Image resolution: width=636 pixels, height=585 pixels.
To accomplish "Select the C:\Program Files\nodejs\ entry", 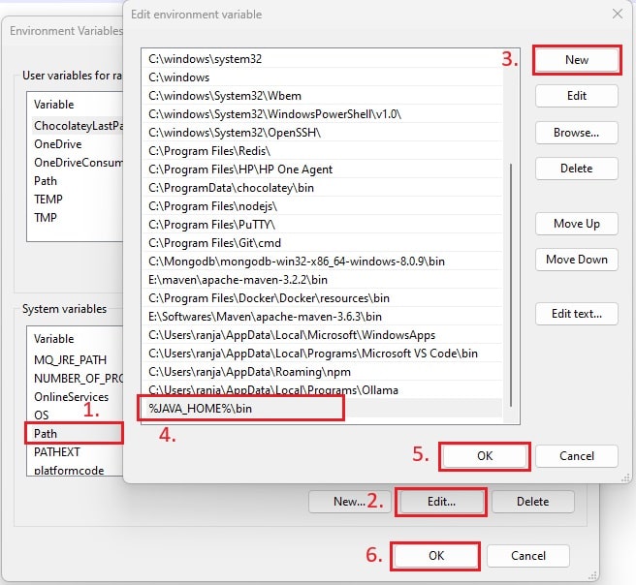I will click(322, 206).
